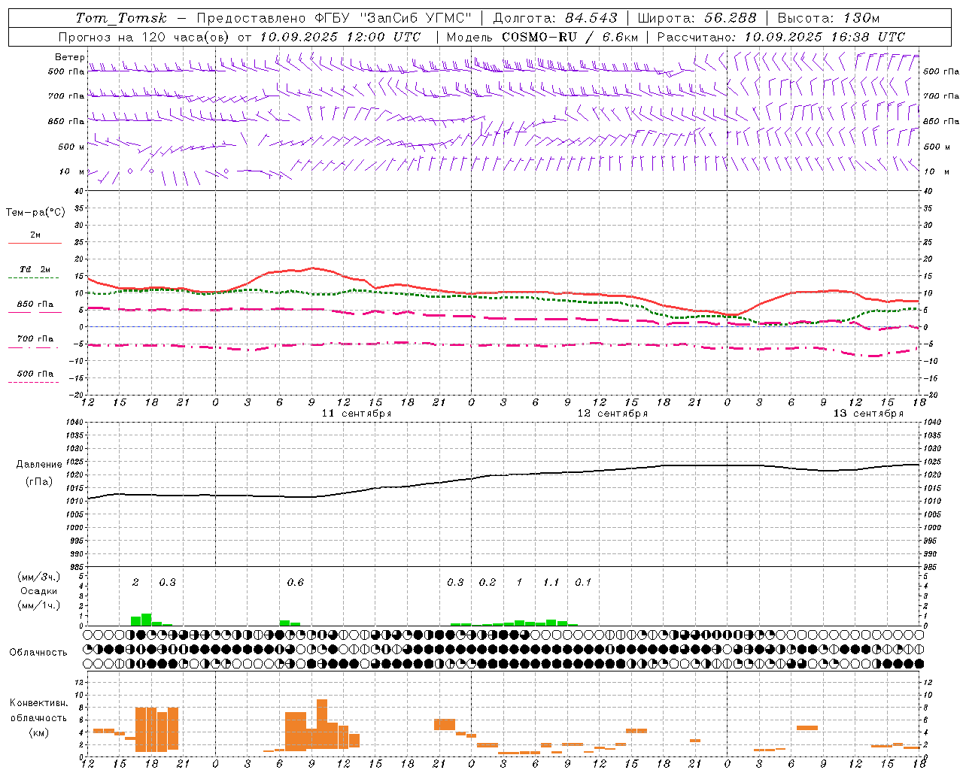
Task: Click the Долгота: 84.543 value
Action: [555, 18]
